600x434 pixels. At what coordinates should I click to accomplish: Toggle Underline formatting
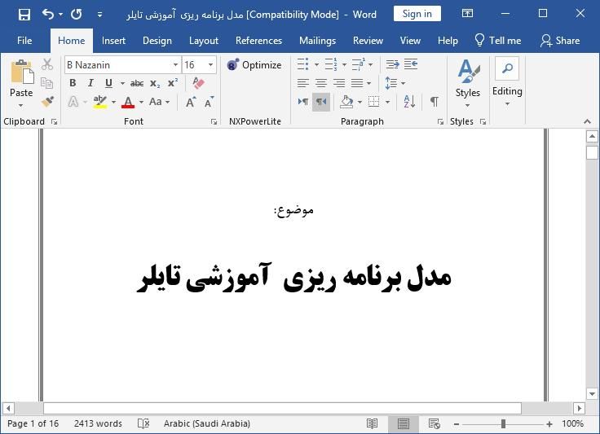point(108,83)
